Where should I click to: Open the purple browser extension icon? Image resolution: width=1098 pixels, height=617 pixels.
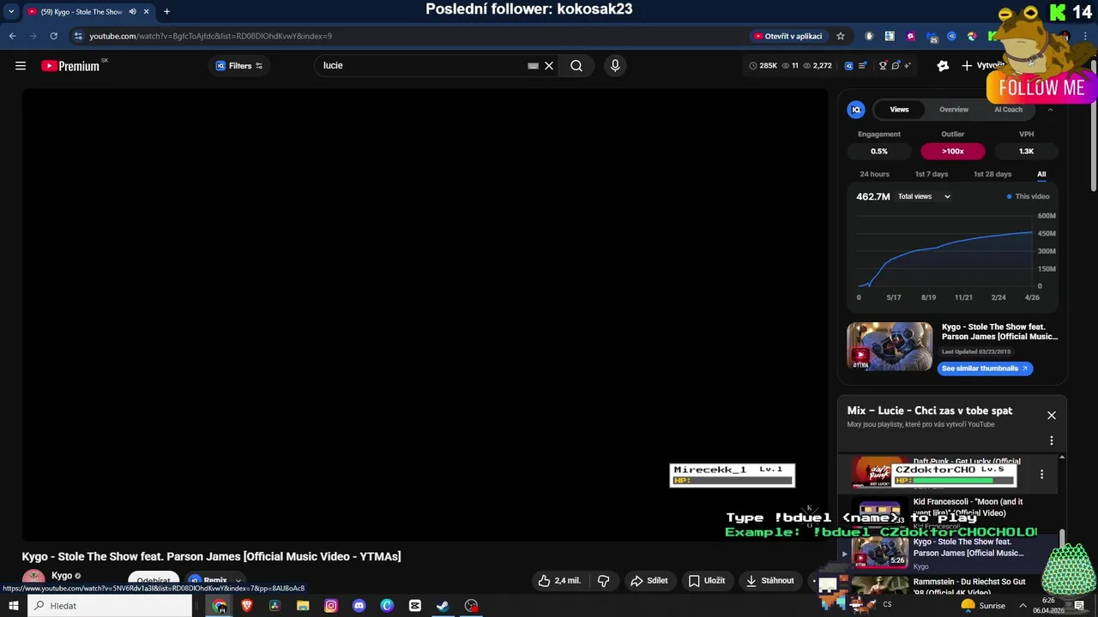tap(910, 36)
